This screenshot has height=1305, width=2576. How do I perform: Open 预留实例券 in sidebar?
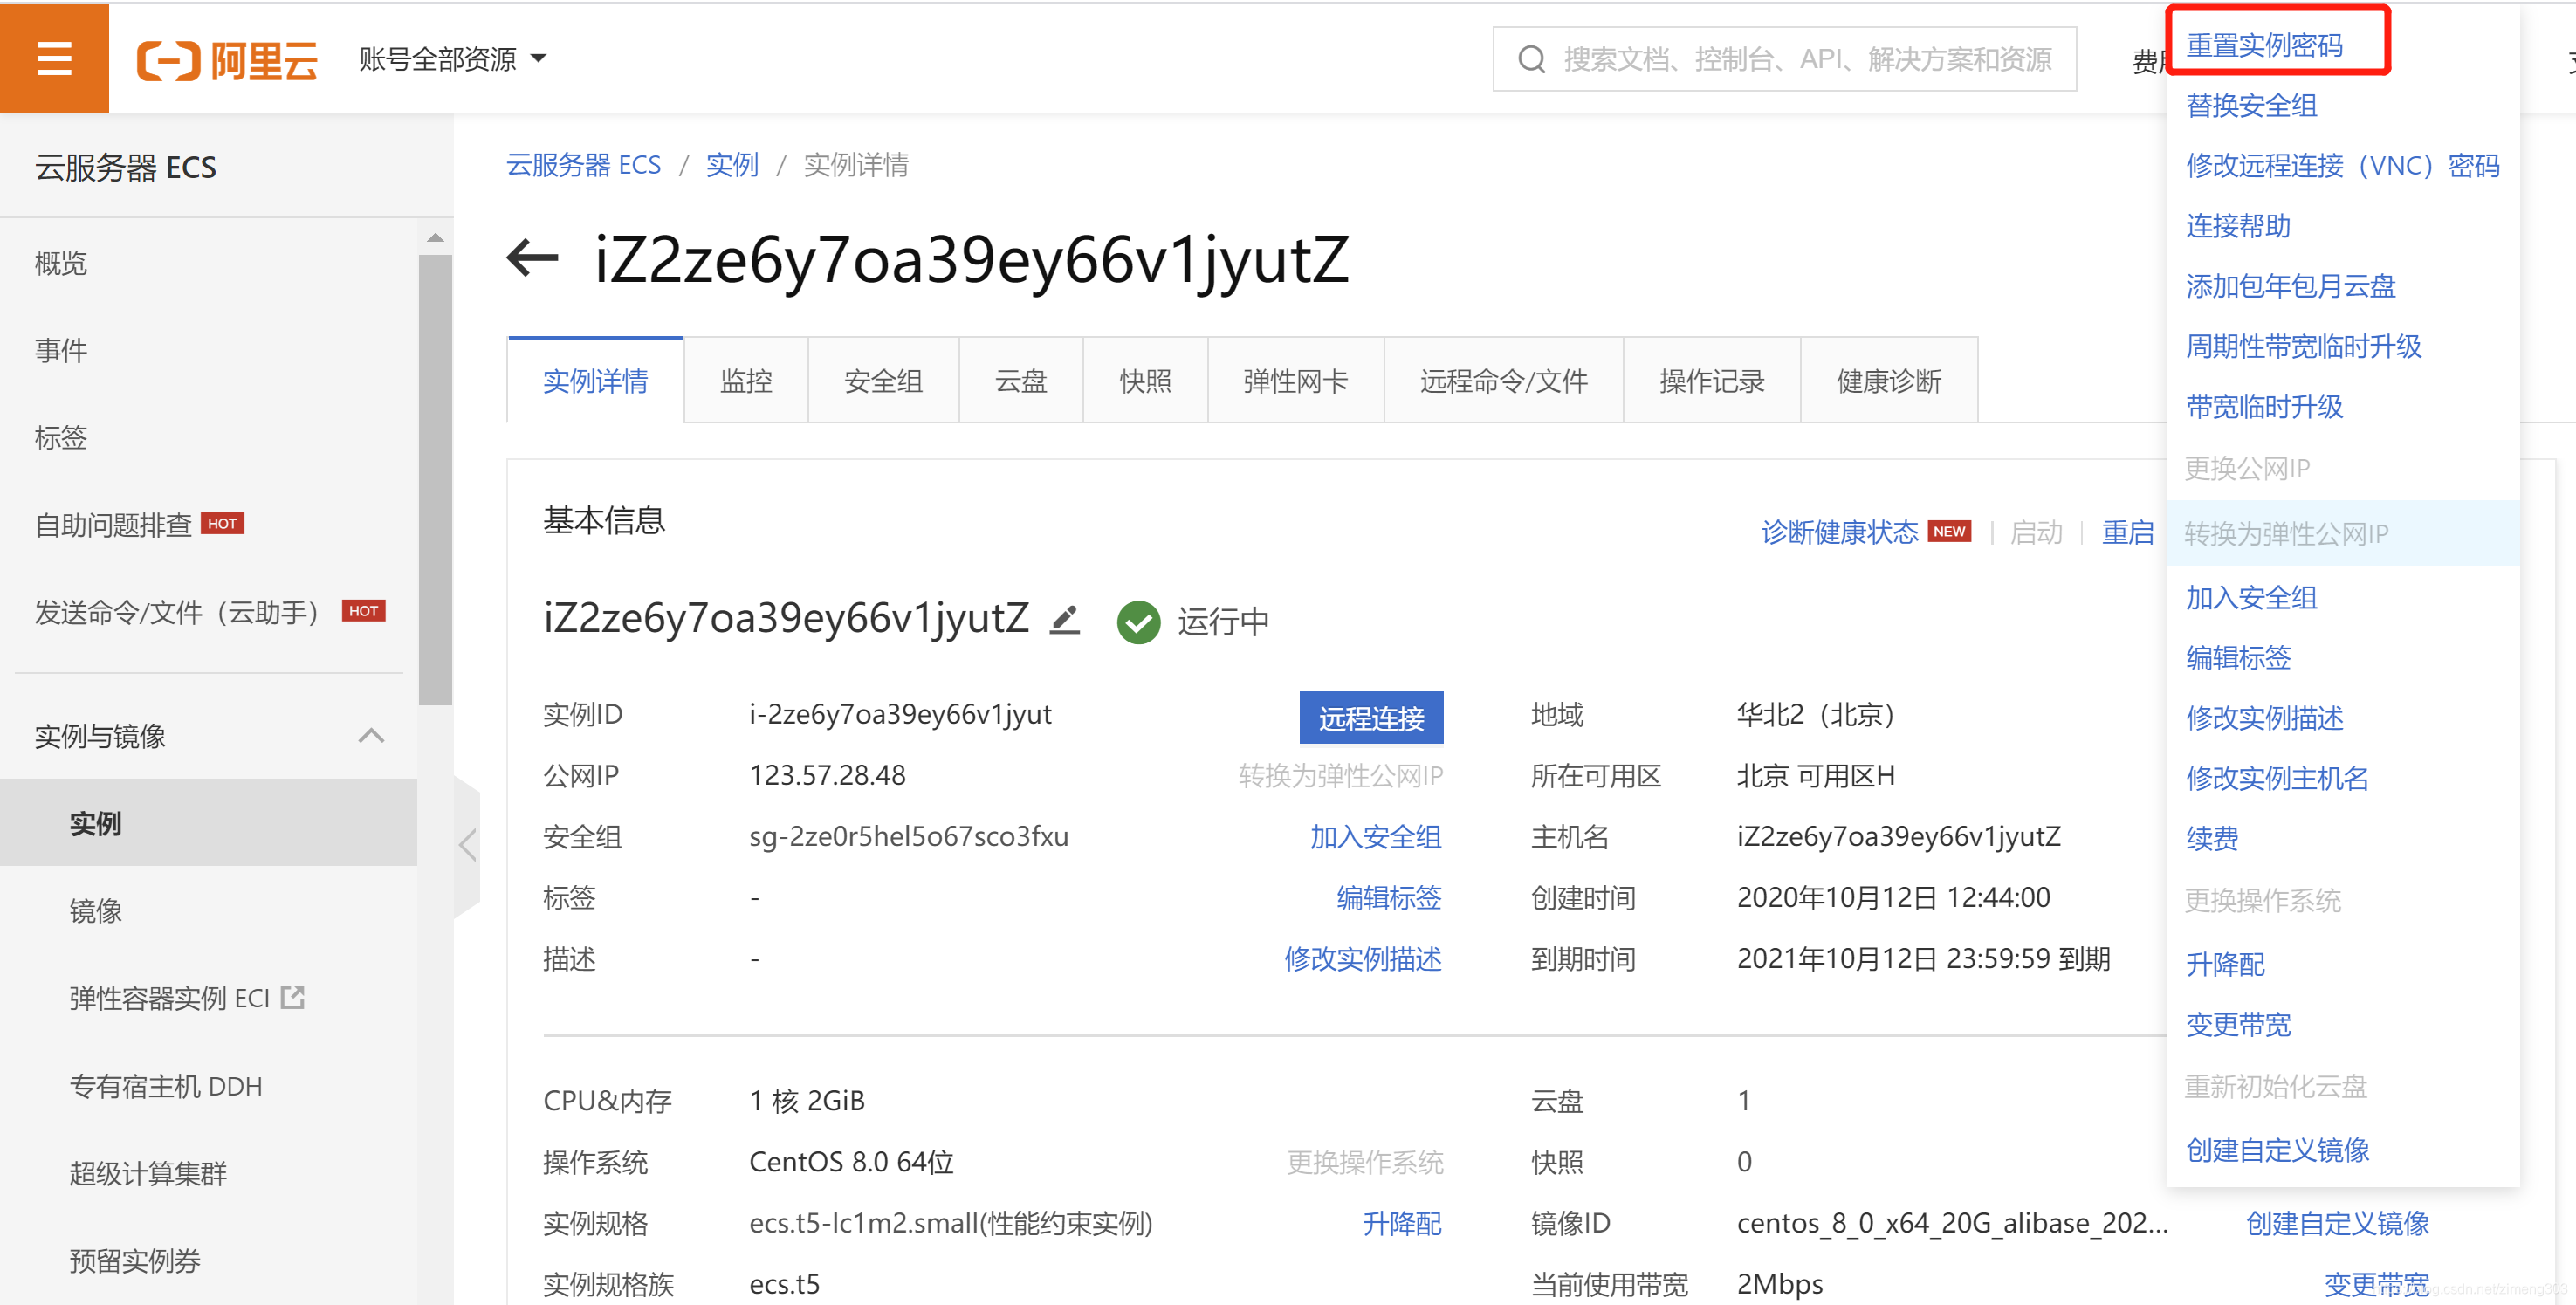coord(134,1260)
